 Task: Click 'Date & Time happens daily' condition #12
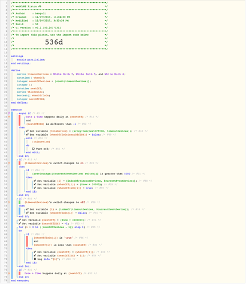(x=55, y=117)
